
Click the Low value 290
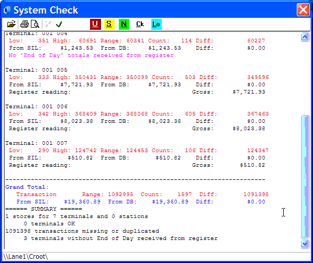click(x=43, y=151)
